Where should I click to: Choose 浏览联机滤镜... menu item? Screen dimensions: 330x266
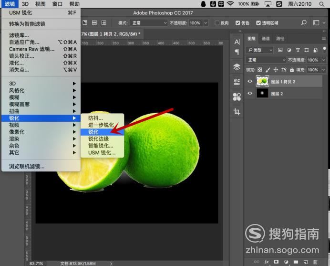tap(41, 167)
